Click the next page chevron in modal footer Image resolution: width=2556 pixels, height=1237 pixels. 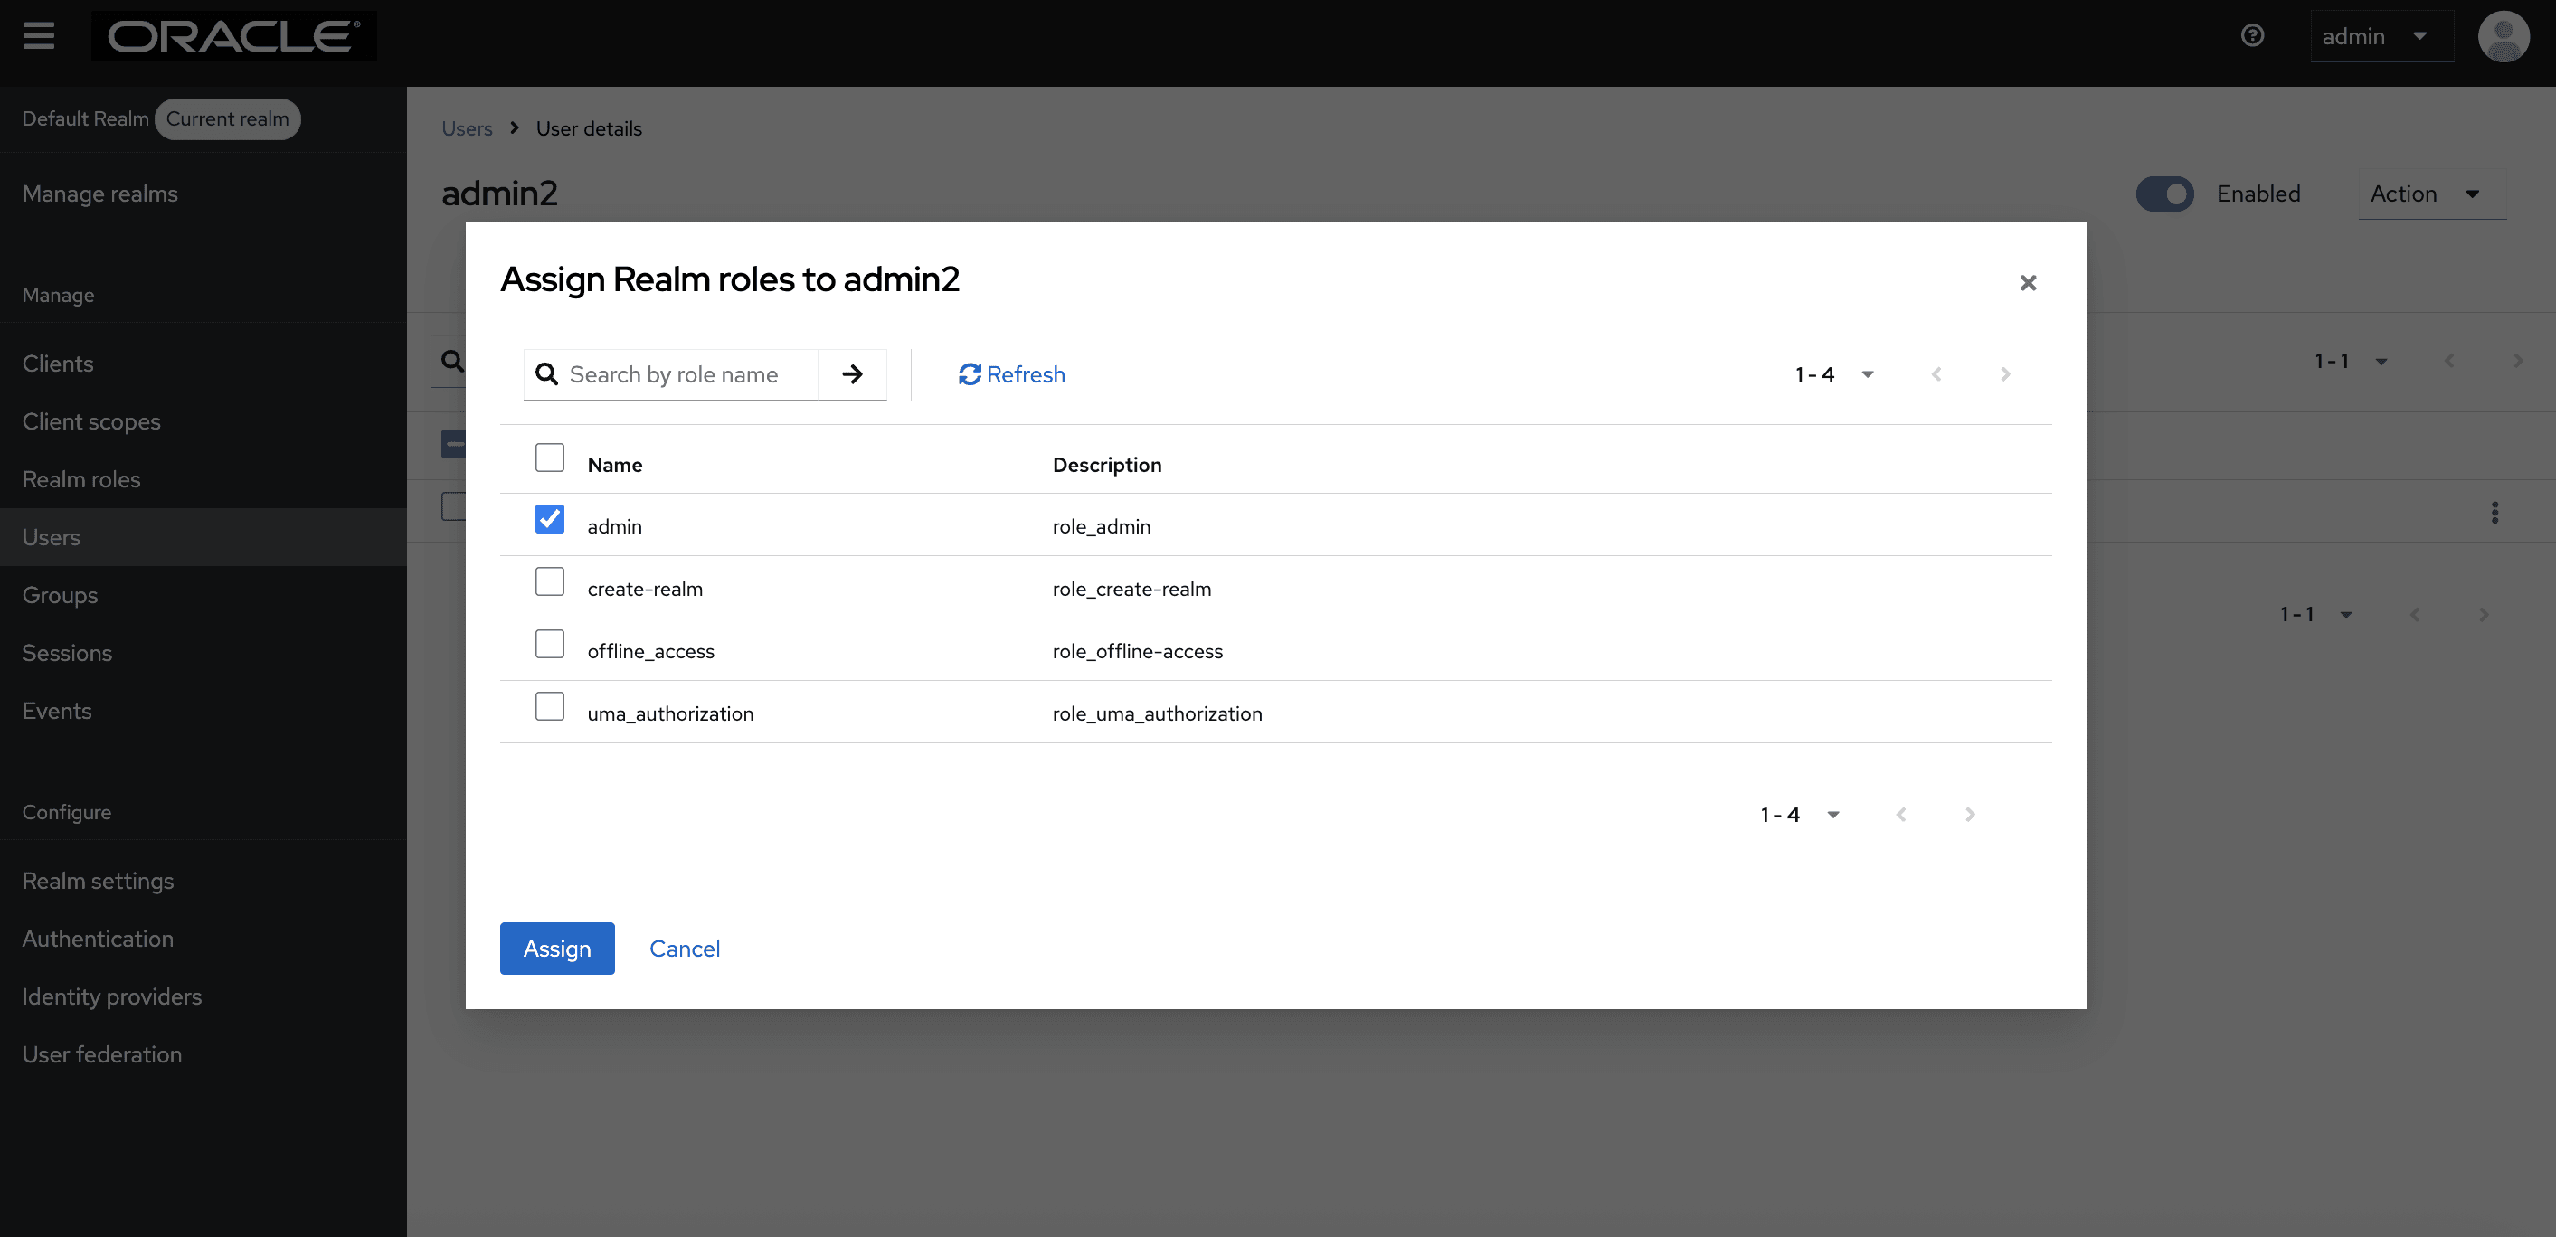click(1970, 814)
